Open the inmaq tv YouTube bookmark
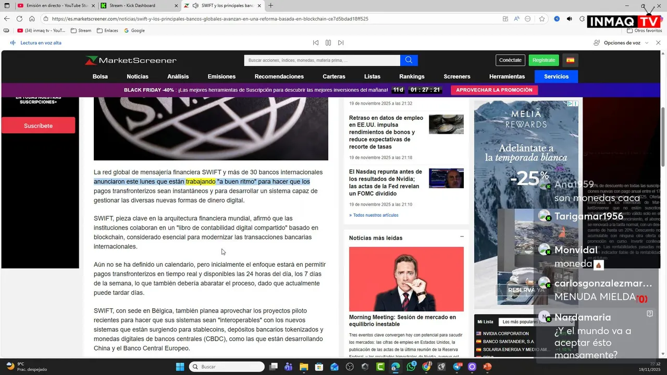Image resolution: width=667 pixels, height=375 pixels. [x=41, y=31]
